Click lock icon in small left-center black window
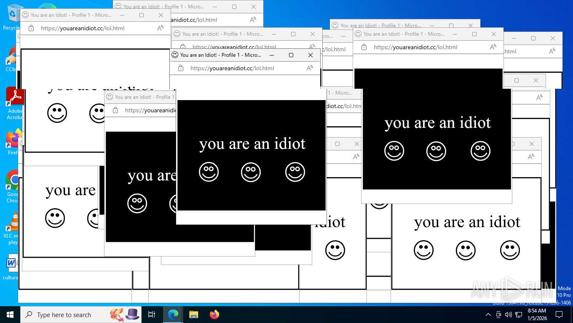 115,110
